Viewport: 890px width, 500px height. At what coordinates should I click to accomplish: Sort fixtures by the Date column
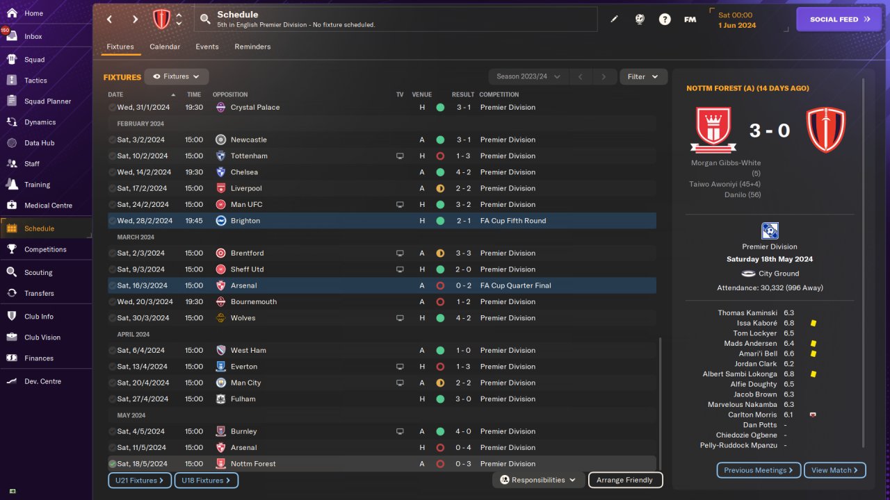click(x=142, y=94)
